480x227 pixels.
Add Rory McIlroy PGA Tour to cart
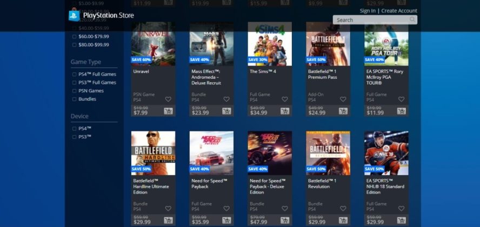click(401, 111)
